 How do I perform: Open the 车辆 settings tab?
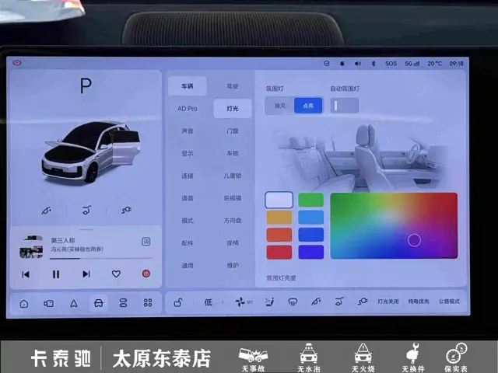[x=187, y=86]
